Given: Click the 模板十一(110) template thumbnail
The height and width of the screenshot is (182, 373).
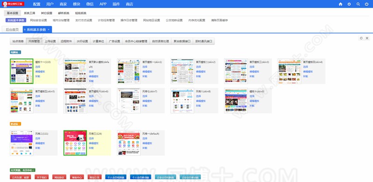Looking at the screenshot, I should tap(21, 71).
